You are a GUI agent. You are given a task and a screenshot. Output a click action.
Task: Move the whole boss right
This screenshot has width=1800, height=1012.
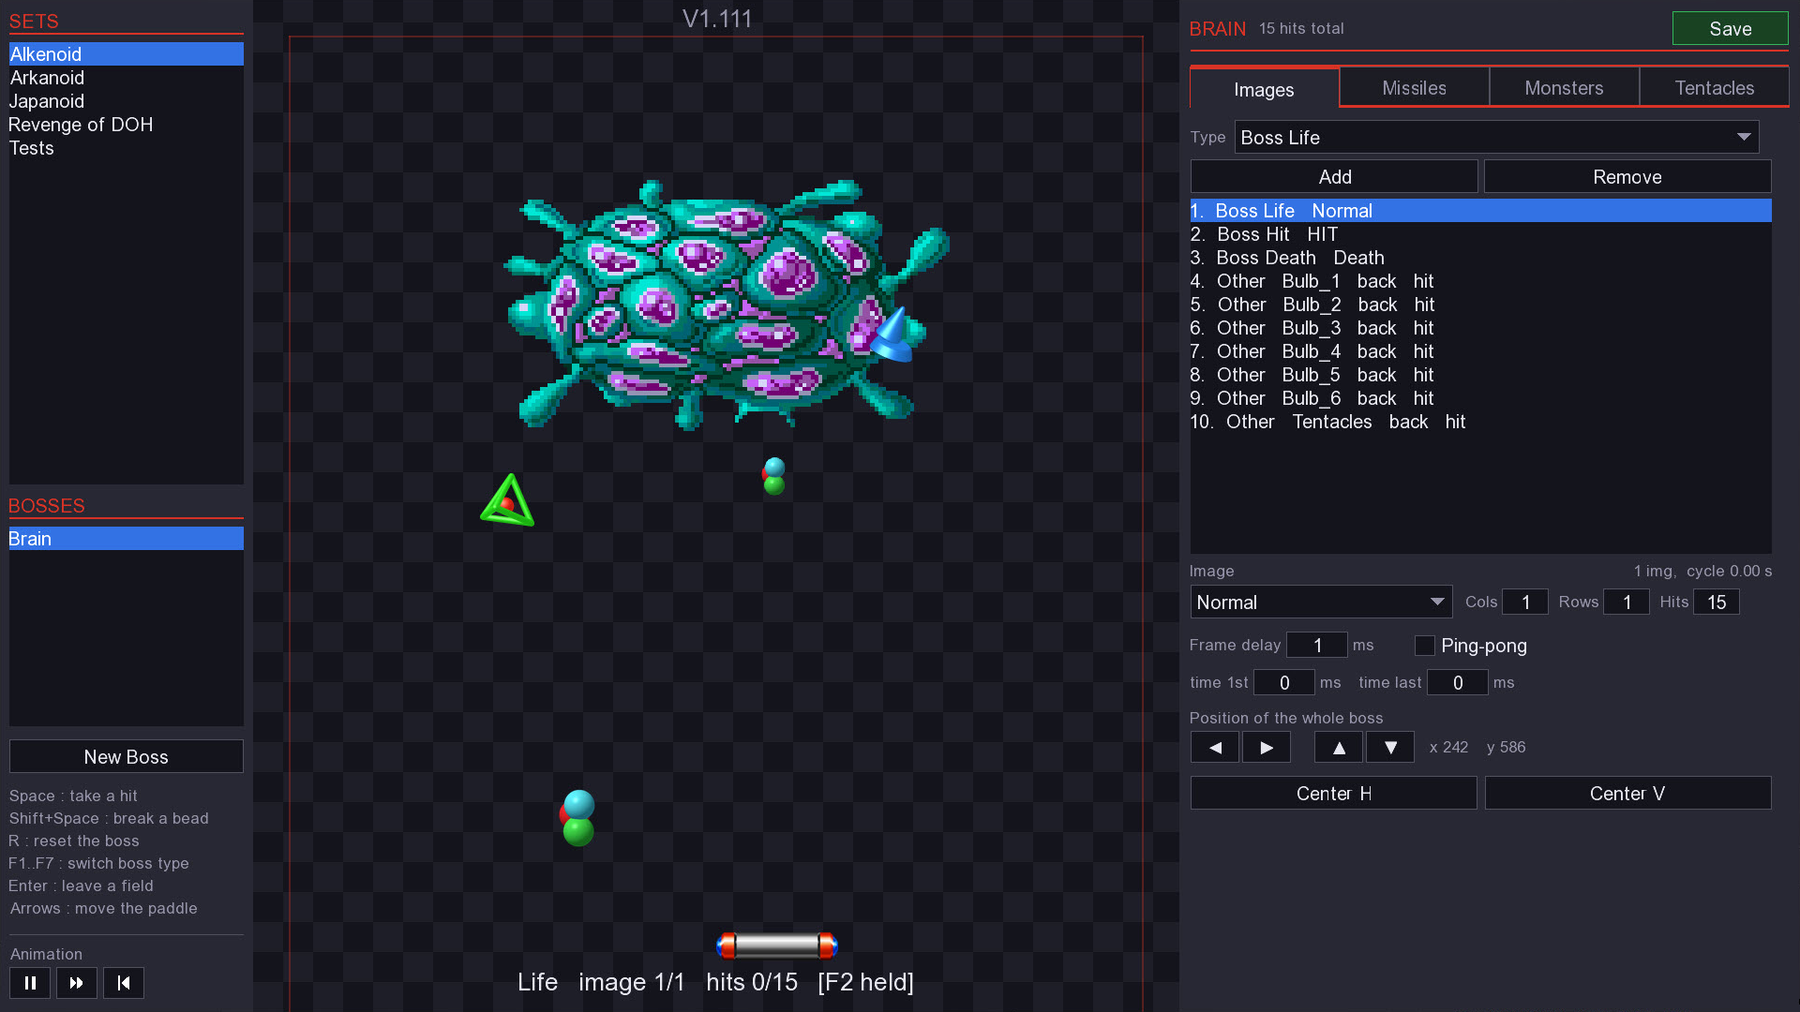click(x=1267, y=748)
